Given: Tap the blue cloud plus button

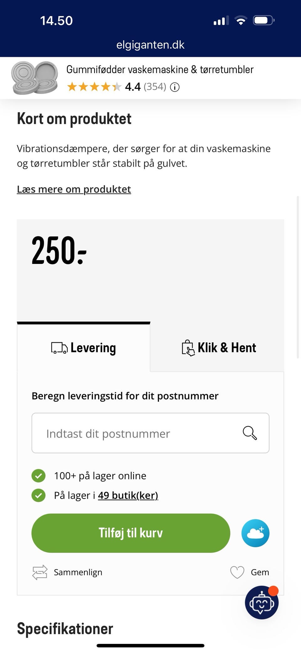Looking at the screenshot, I should point(255,533).
